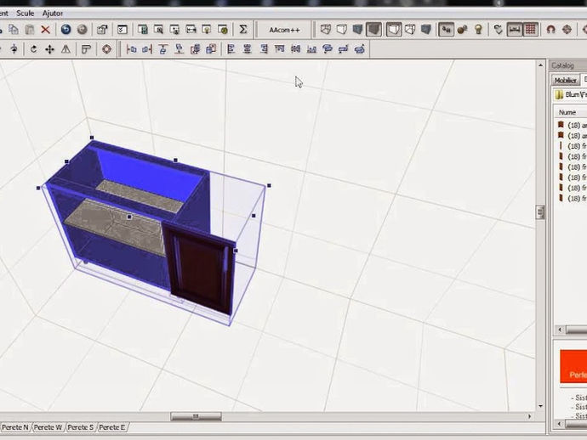Screen dimensions: 587x440
Task: Toggle the pressed labels display button
Action: 447,29
